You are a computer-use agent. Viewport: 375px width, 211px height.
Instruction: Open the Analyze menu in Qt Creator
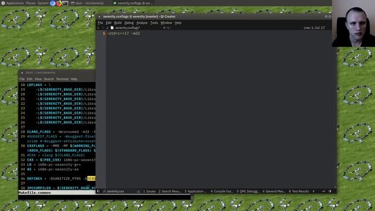pyautogui.click(x=142, y=23)
